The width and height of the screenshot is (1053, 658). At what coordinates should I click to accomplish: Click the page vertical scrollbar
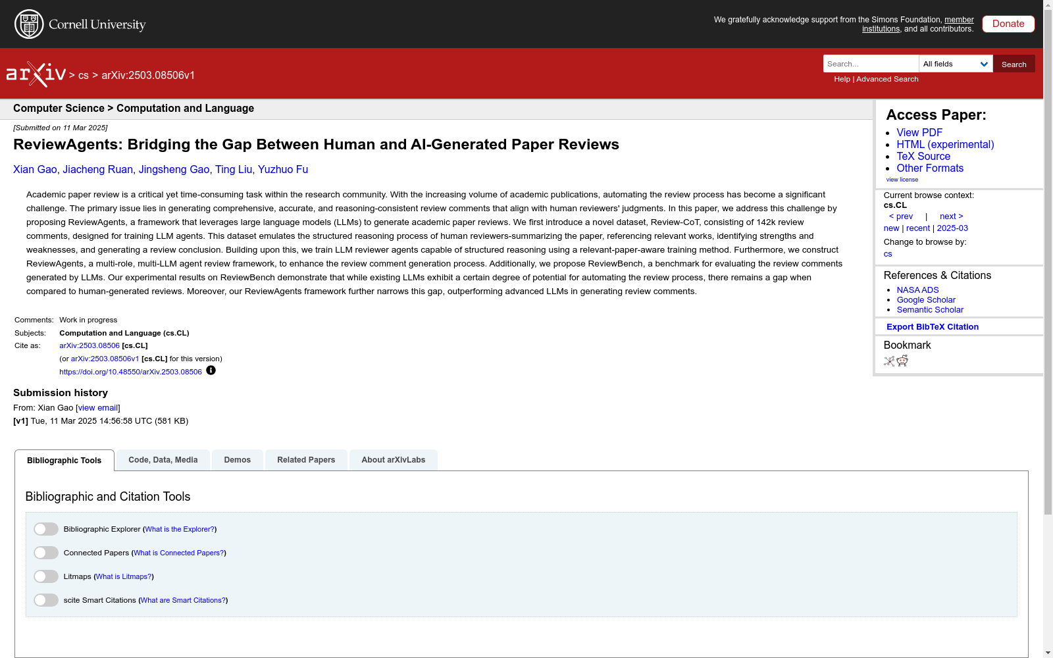pos(1048,263)
